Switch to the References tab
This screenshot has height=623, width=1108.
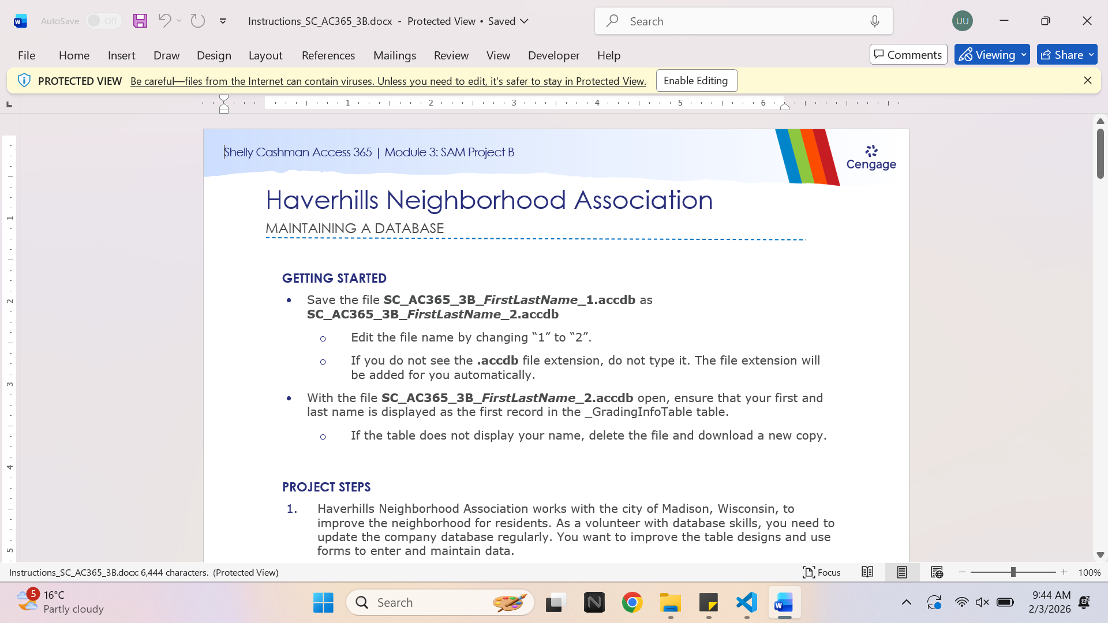pyautogui.click(x=328, y=55)
